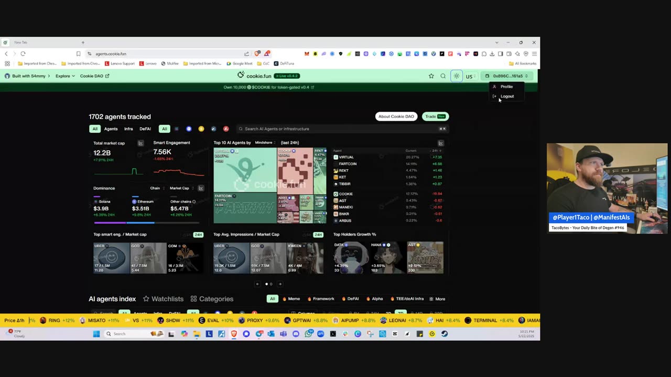Viewport: 671px width, 377px height.
Task: Open a new browser tab plus button
Action: click(83, 42)
